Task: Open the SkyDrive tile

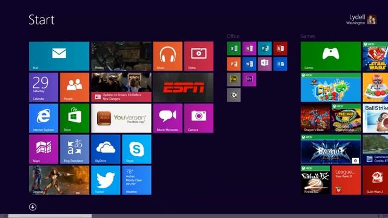Action: pyautogui.click(x=105, y=150)
